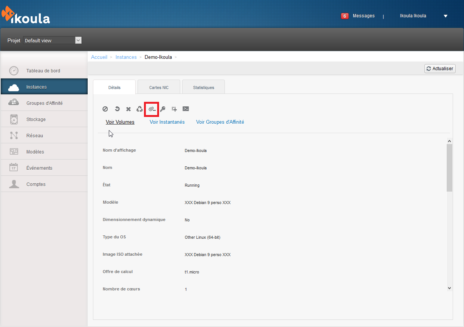Viewport: 464px width, 327px height.
Task: Click the Comptes user icon
Action: (14, 184)
